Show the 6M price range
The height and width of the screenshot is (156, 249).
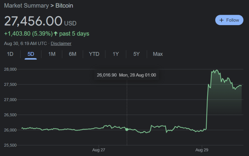[x=73, y=54]
